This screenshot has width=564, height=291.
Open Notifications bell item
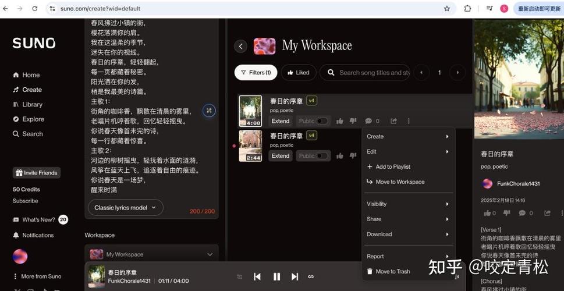coord(33,235)
